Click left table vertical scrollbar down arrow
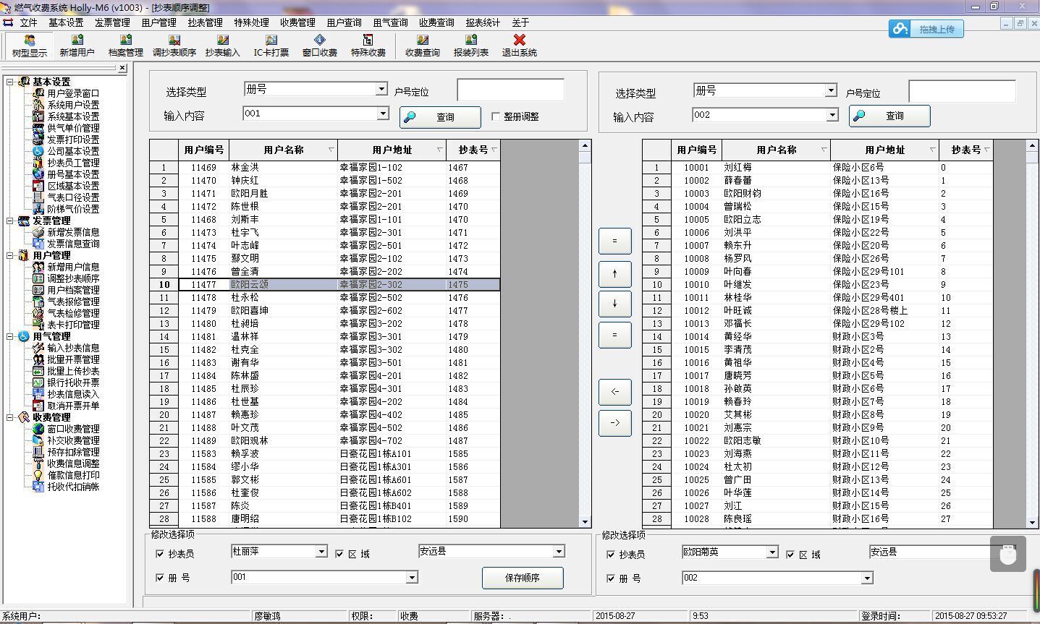Screen dimensions: 1040x624 click(x=585, y=521)
